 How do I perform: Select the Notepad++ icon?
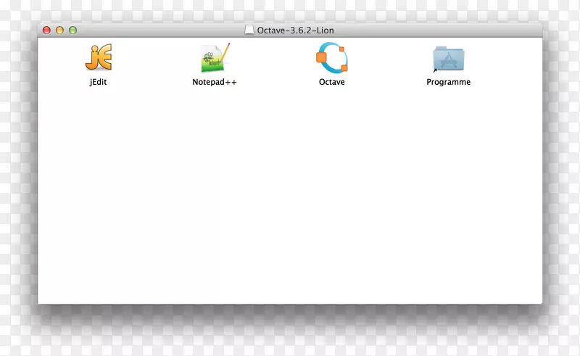point(215,57)
